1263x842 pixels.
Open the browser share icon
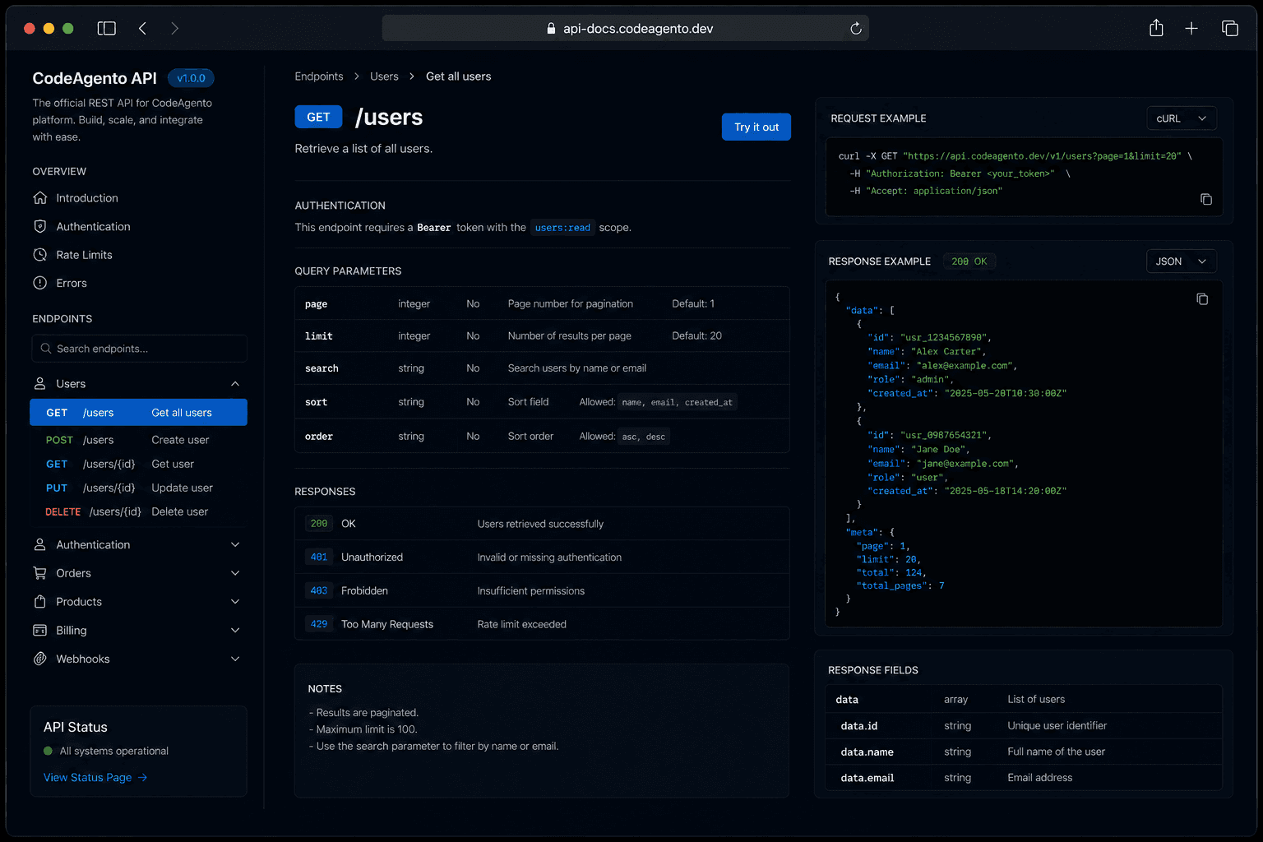(1156, 28)
